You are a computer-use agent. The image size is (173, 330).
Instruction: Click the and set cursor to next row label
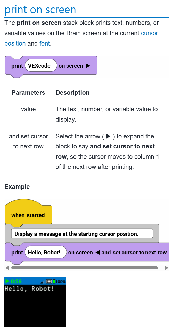(134, 253)
